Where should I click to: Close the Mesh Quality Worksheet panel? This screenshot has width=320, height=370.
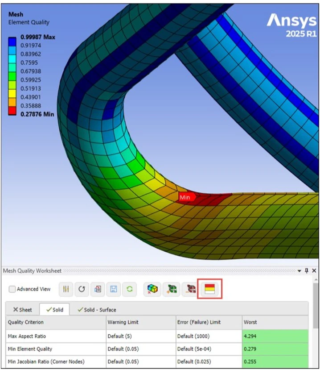(314, 270)
